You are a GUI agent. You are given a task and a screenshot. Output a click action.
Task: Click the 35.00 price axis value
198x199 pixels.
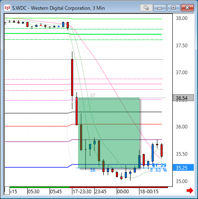tap(182, 181)
